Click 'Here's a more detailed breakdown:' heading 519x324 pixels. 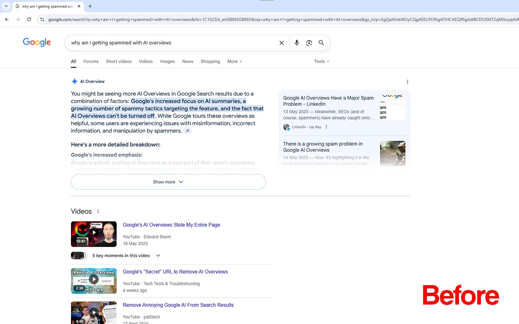click(116, 145)
